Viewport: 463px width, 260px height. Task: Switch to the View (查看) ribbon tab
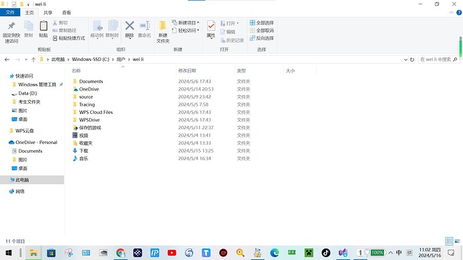coord(66,12)
